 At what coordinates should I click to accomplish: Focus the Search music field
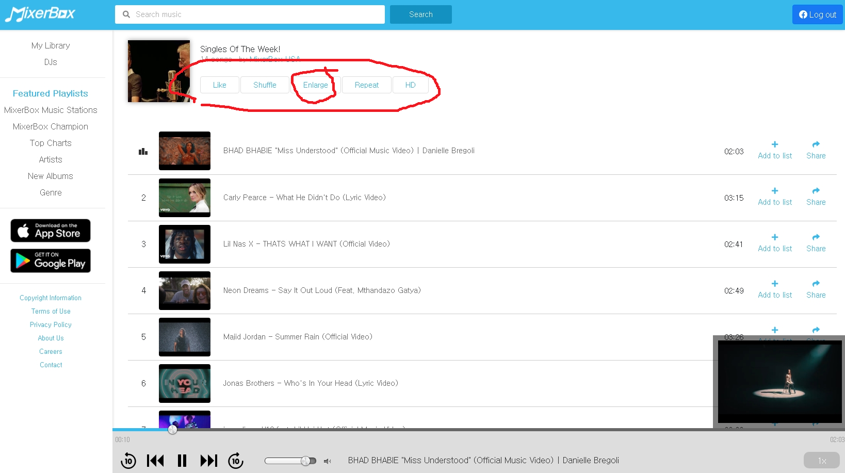click(x=250, y=14)
